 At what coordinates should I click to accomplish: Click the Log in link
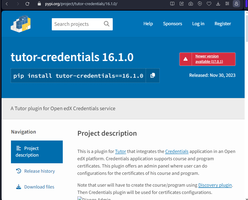coord(198,24)
